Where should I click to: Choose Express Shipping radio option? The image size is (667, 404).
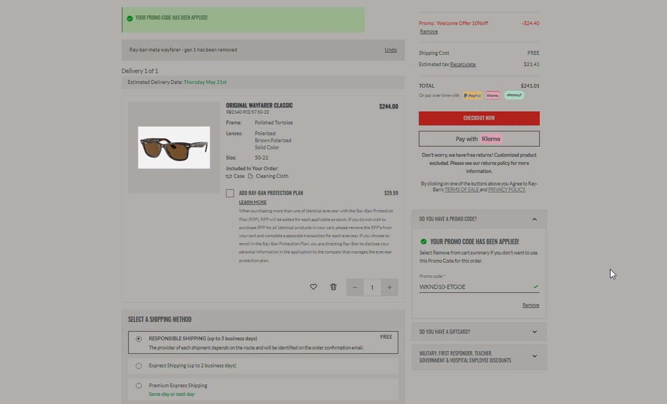(x=139, y=366)
